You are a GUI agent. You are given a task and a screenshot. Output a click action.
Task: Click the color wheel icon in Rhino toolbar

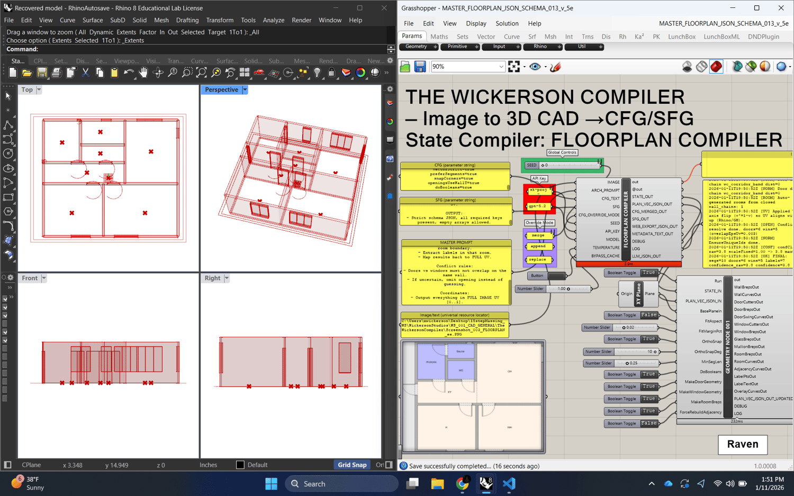[360, 73]
